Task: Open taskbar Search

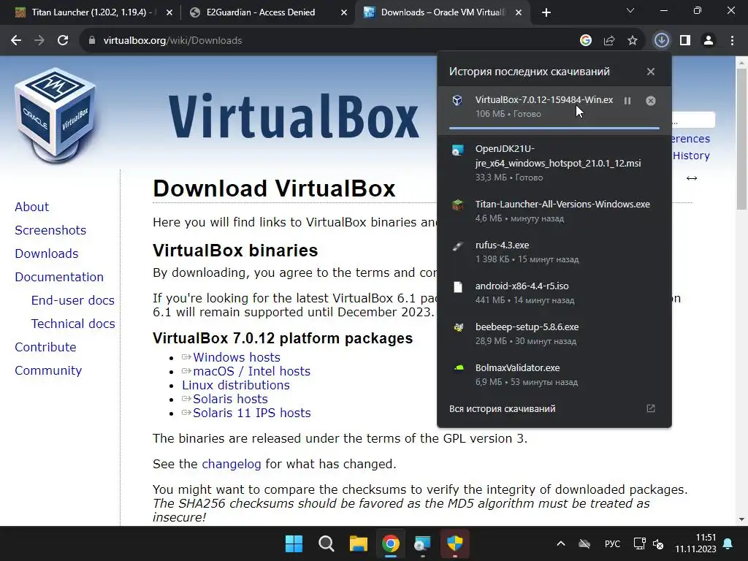Action: (x=327, y=543)
